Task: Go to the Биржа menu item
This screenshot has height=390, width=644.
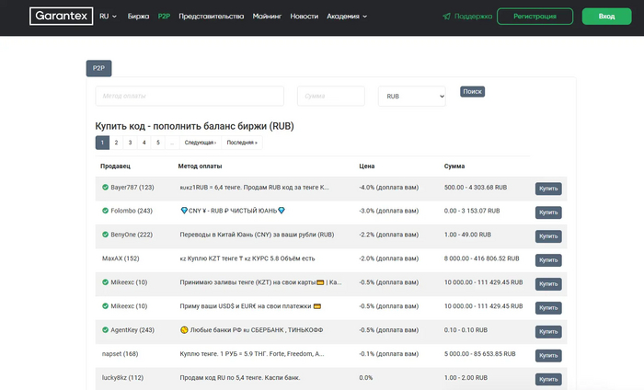Action: tap(138, 17)
